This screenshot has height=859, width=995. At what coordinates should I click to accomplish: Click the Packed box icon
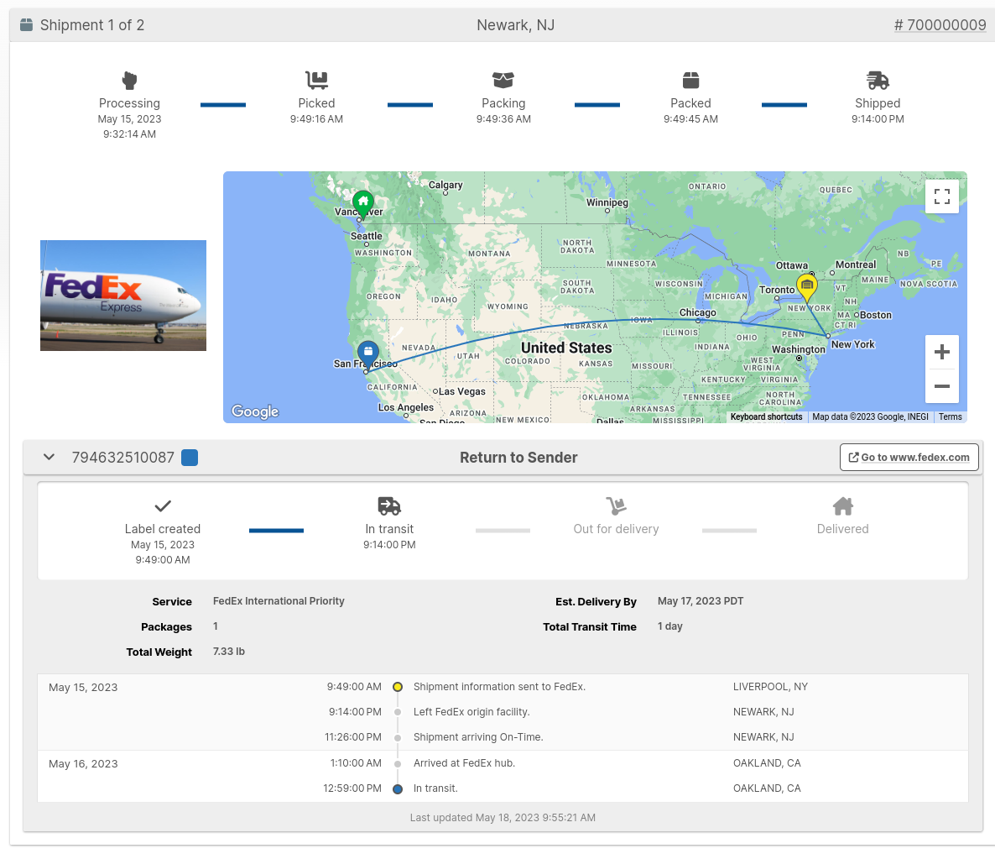[x=690, y=81]
